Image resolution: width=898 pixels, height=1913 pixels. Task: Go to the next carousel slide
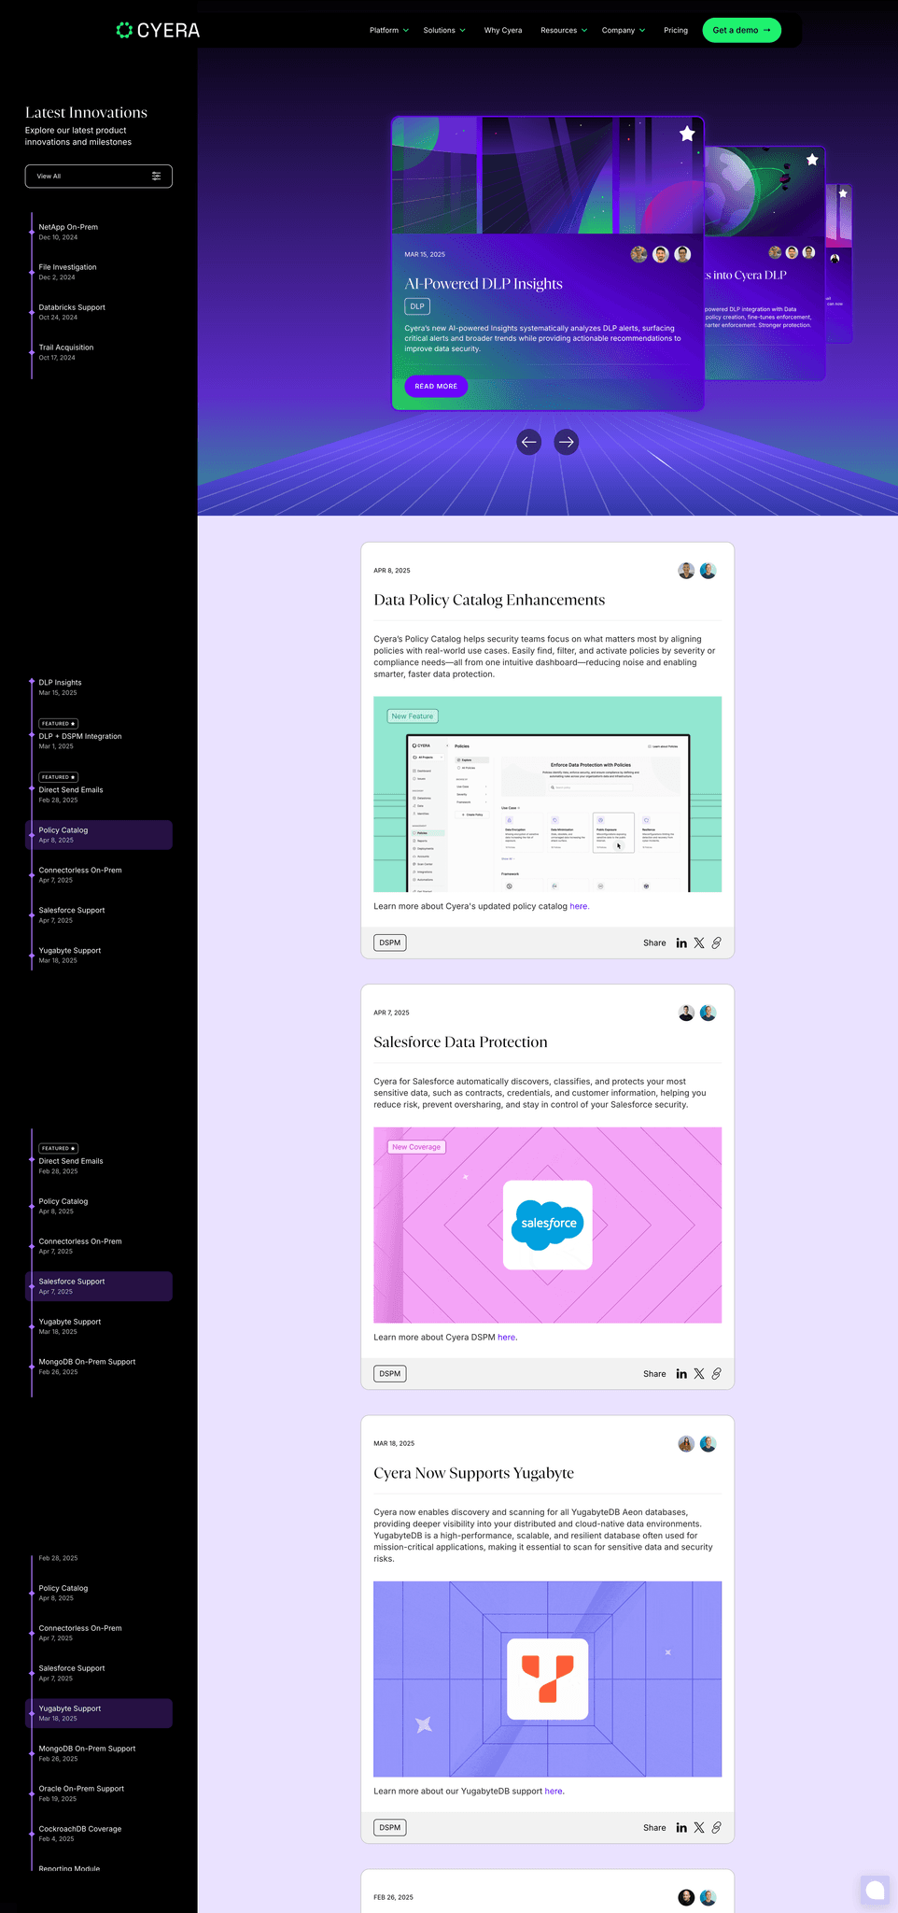[567, 442]
